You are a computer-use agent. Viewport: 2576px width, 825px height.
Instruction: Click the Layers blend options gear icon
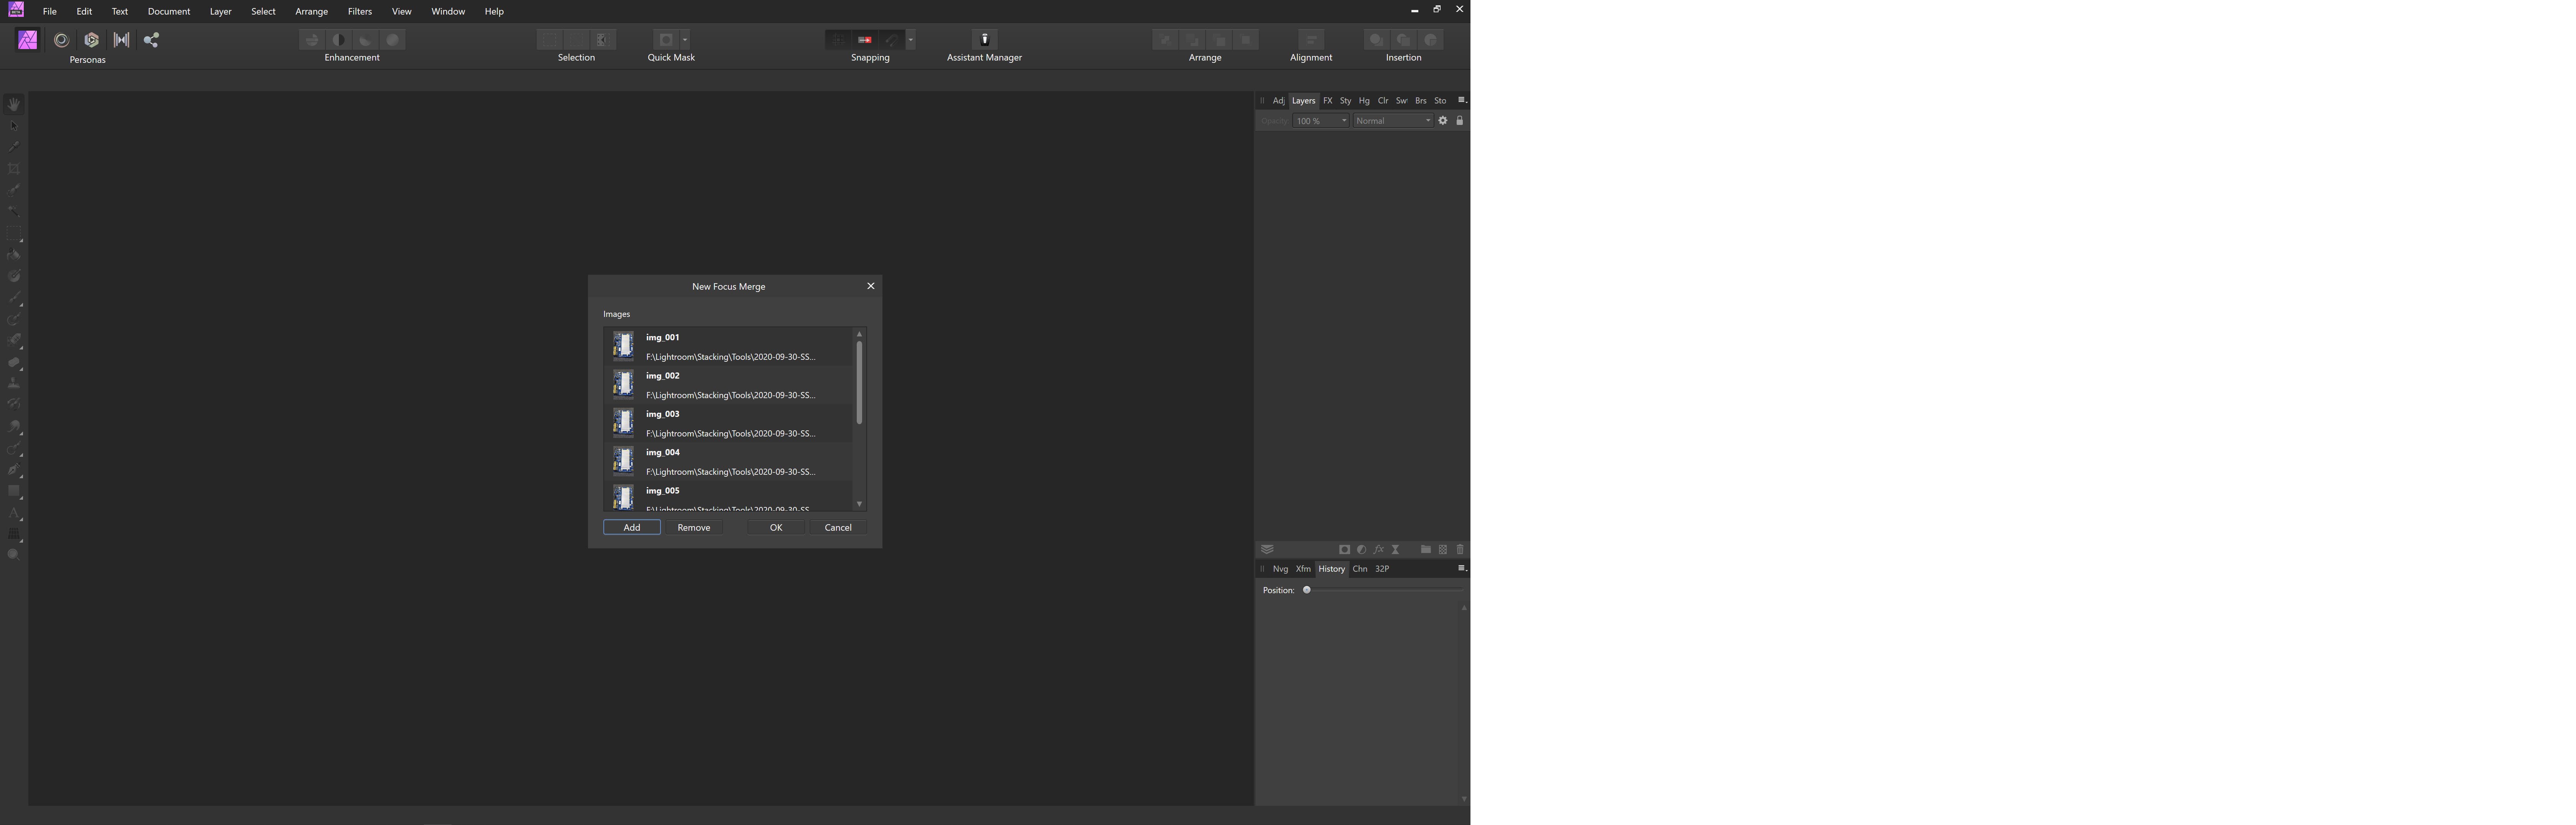pyautogui.click(x=1443, y=121)
